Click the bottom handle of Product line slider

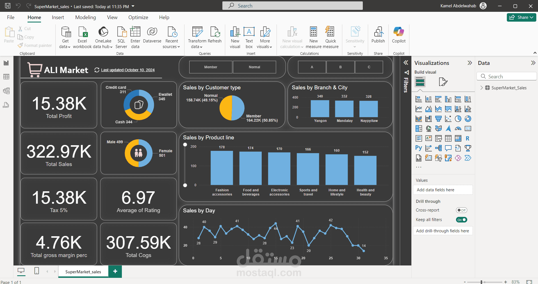185,185
